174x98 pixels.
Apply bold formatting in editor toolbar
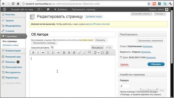point(33,53)
